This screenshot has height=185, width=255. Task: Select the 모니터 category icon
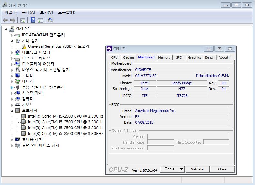pyautogui.click(x=17, y=76)
